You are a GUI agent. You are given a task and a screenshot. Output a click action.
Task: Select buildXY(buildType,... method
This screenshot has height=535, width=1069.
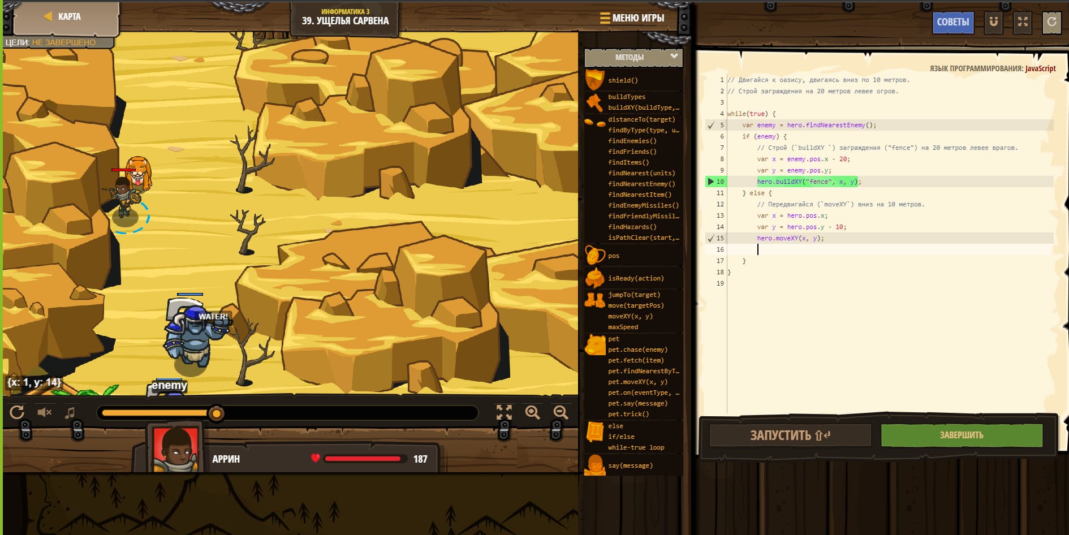tap(644, 107)
